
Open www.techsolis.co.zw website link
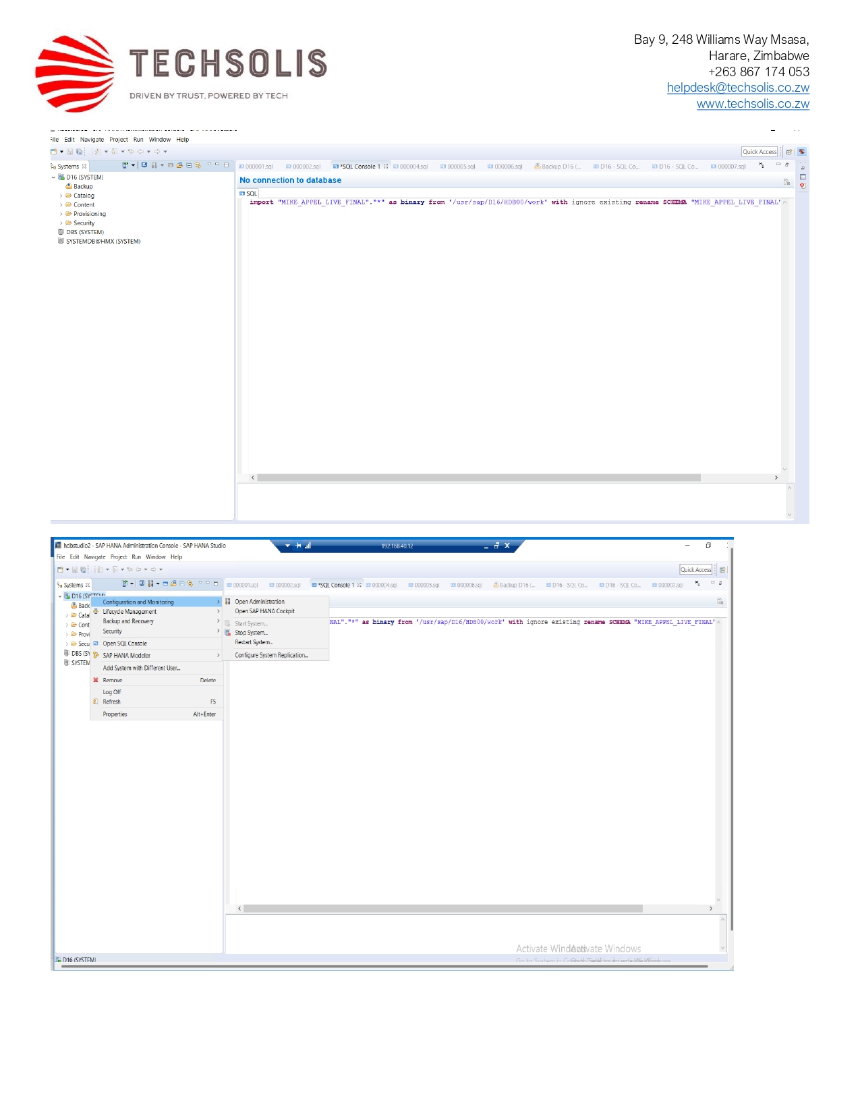click(753, 104)
